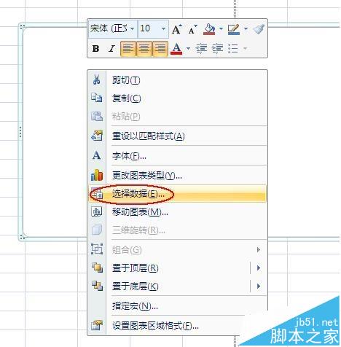341x347 pixels.
Task: Click the Grow Font icon
Action: coord(177,29)
